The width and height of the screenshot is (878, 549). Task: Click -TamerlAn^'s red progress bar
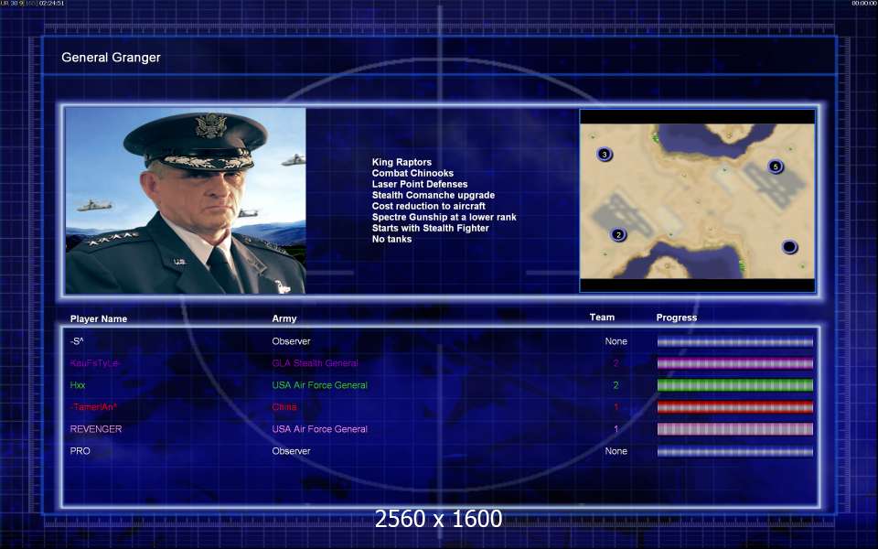[x=735, y=407]
